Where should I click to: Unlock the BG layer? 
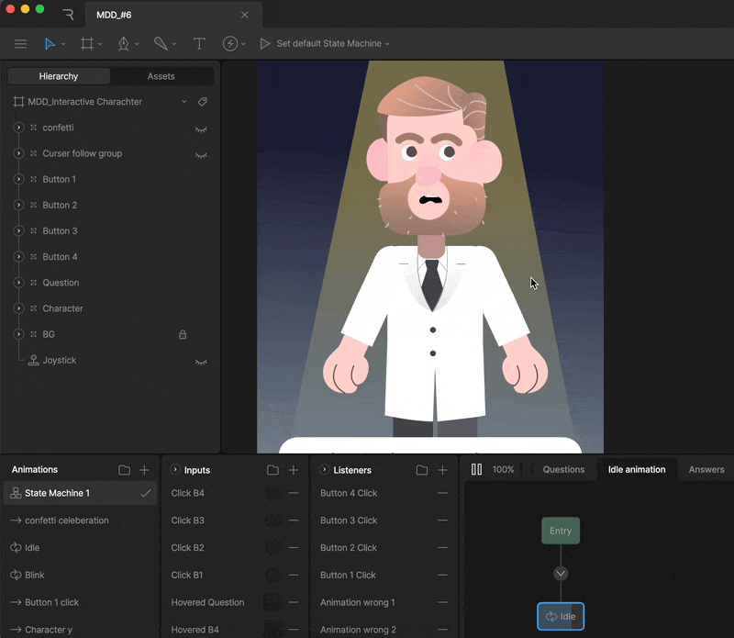183,335
